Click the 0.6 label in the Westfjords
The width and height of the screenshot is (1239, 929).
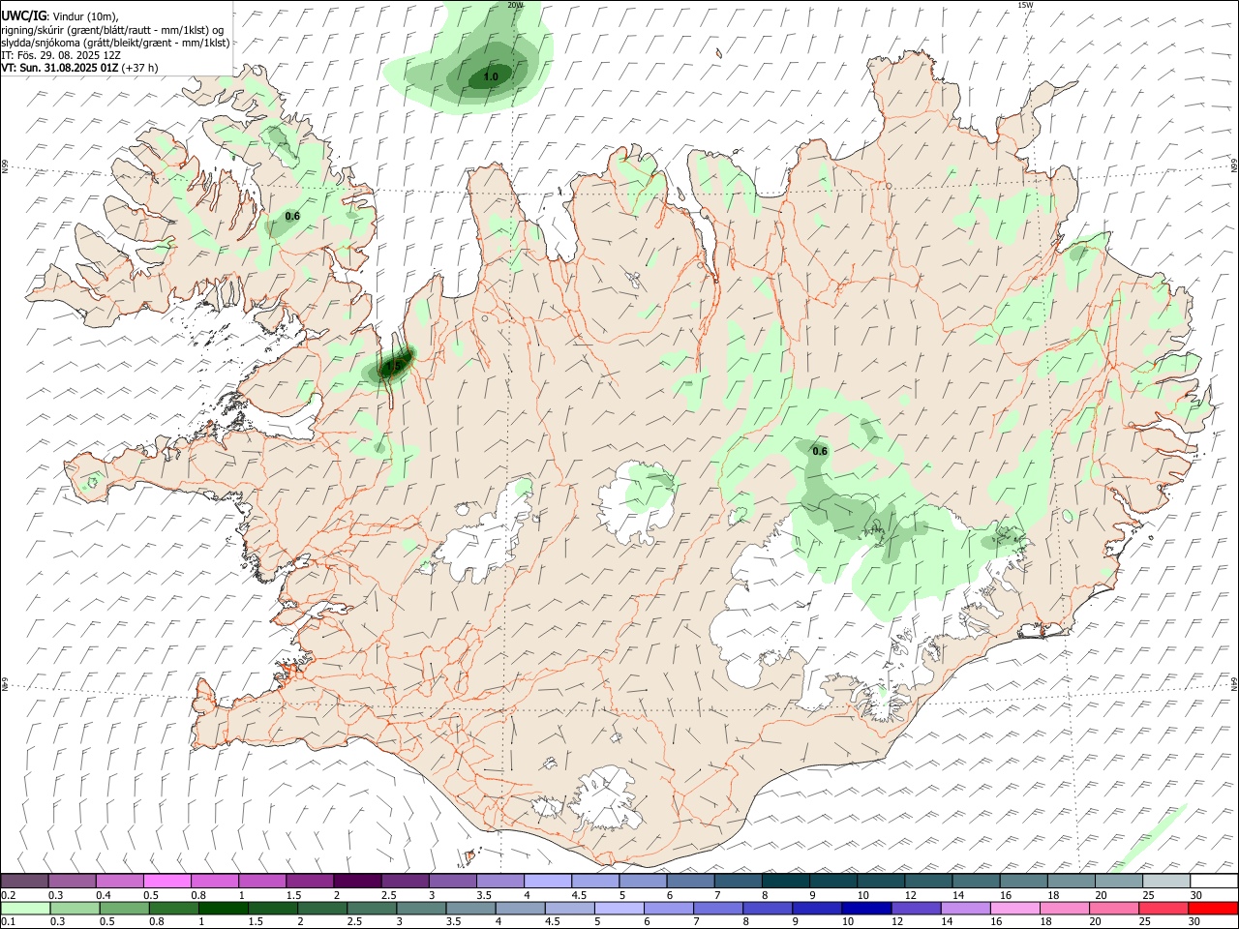(292, 216)
